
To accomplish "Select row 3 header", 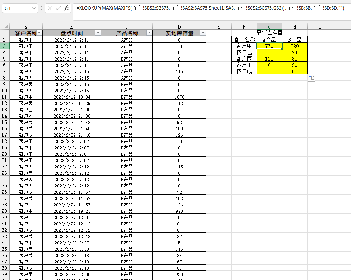I will 5,46.
